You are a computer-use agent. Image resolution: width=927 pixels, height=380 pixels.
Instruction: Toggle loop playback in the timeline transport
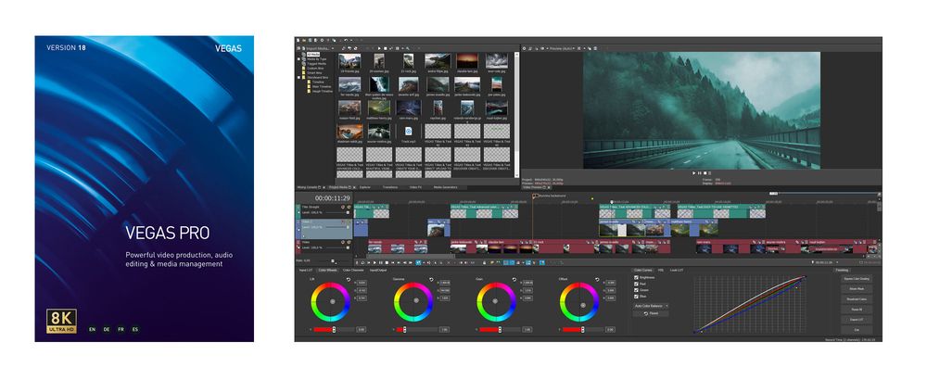363,262
